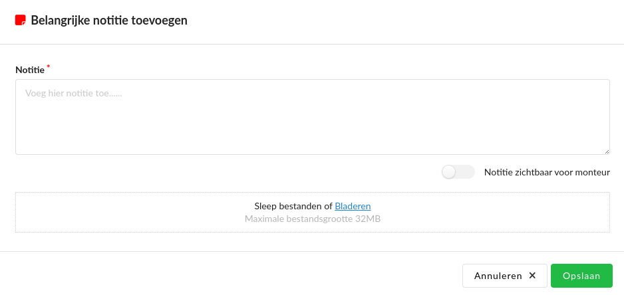This screenshot has width=624, height=295.
Task: Click the red required asterisk
Action: point(49,67)
